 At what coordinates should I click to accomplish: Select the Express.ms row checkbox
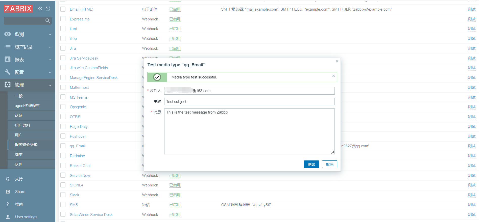(63, 19)
